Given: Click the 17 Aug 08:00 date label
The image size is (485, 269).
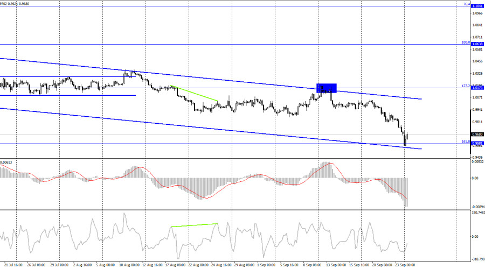Looking at the screenshot, I should [x=175, y=265].
